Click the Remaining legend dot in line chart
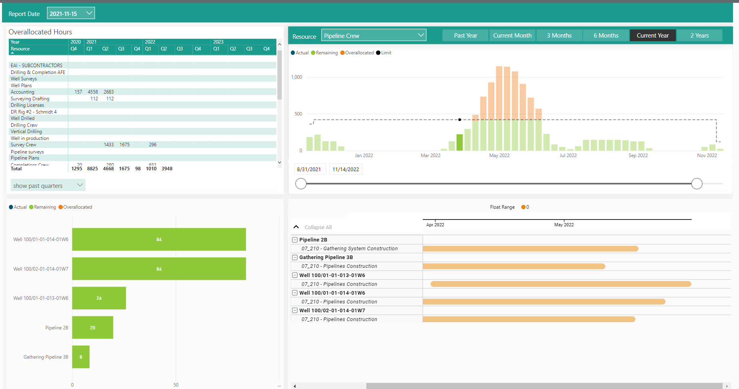Image resolution: width=739 pixels, height=389 pixels. (313, 53)
